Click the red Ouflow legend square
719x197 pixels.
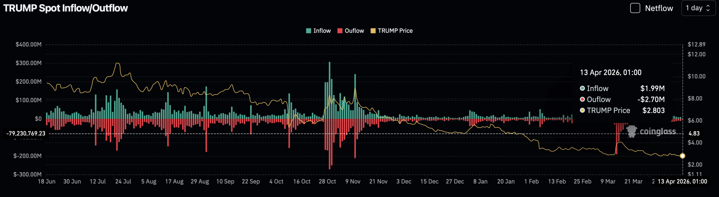tap(340, 31)
